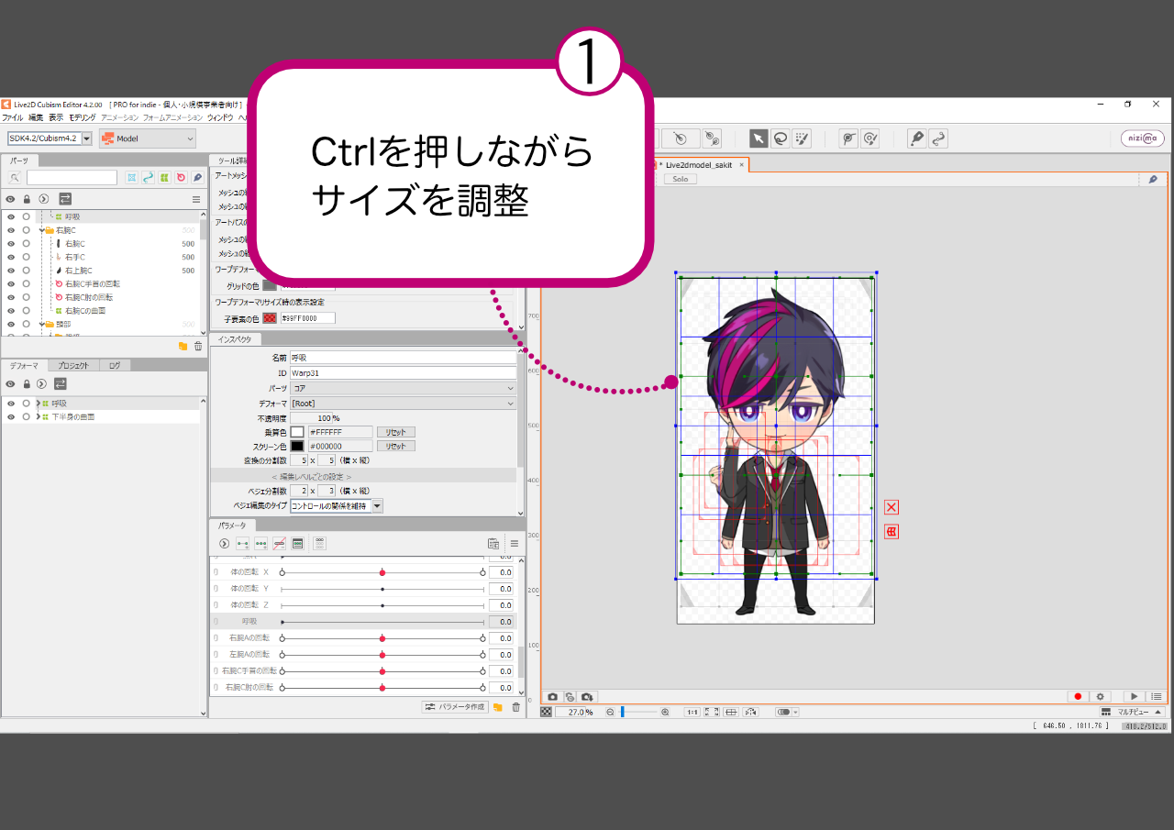Create new part folder in Parts panel
1174x830 pixels.
183,346
